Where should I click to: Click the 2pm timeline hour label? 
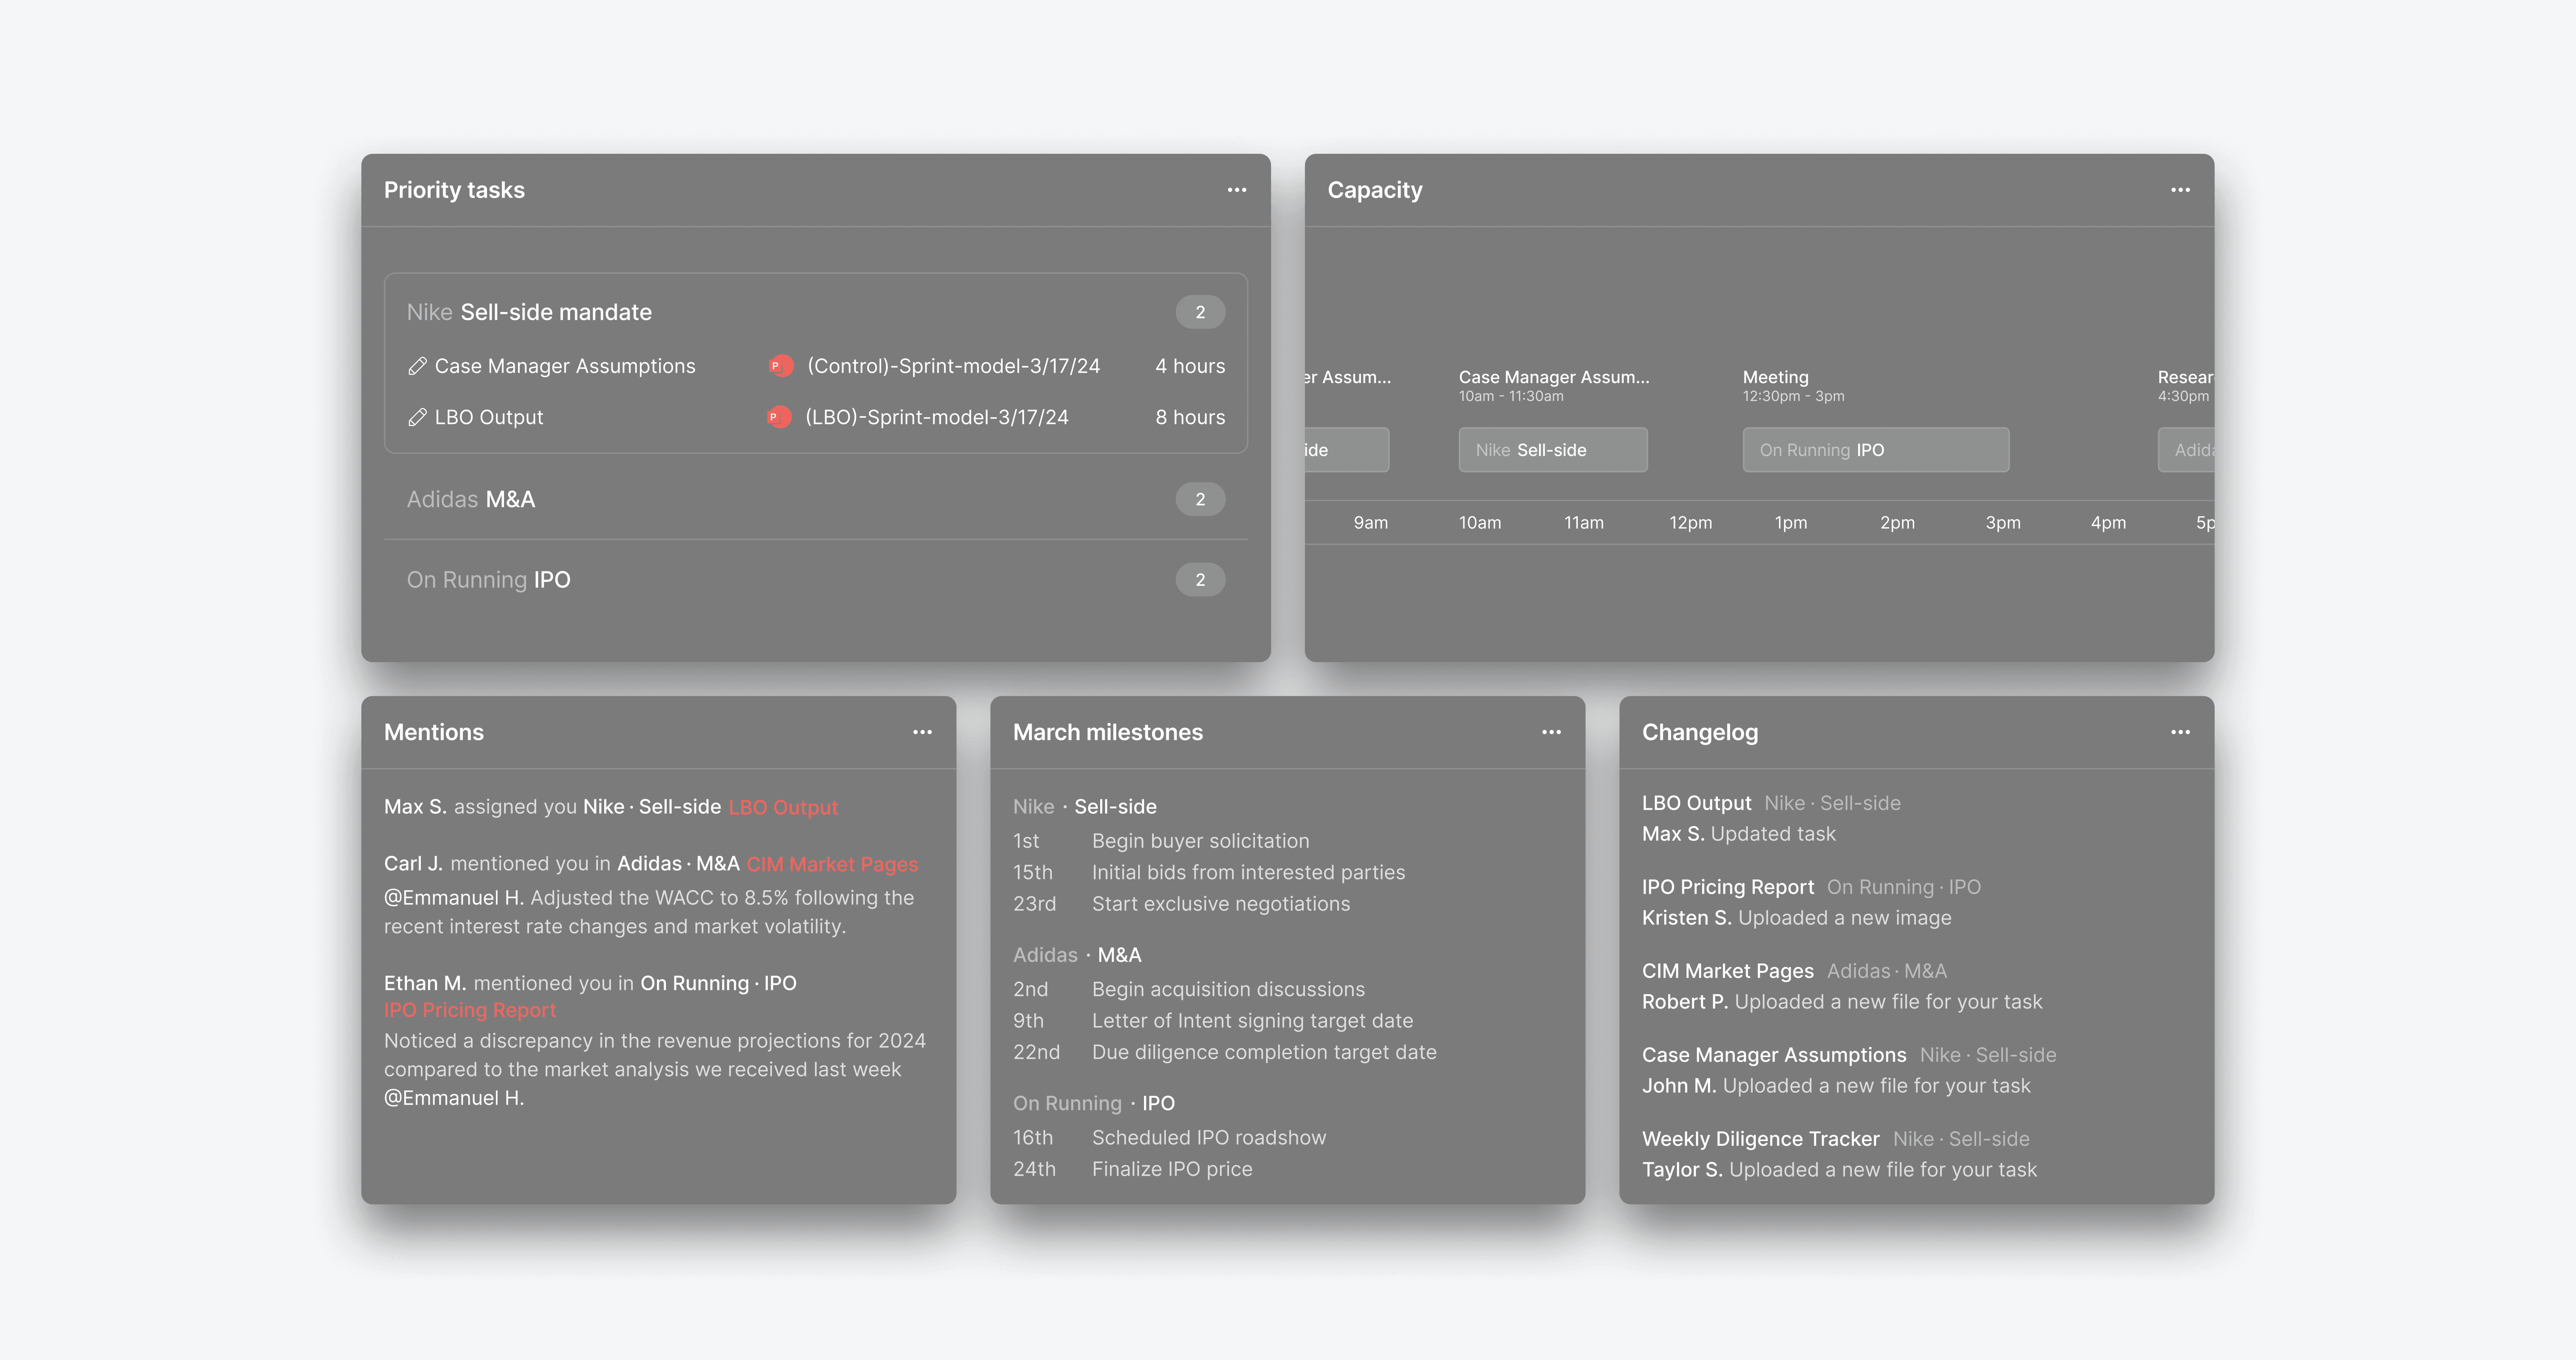pyautogui.click(x=1897, y=523)
